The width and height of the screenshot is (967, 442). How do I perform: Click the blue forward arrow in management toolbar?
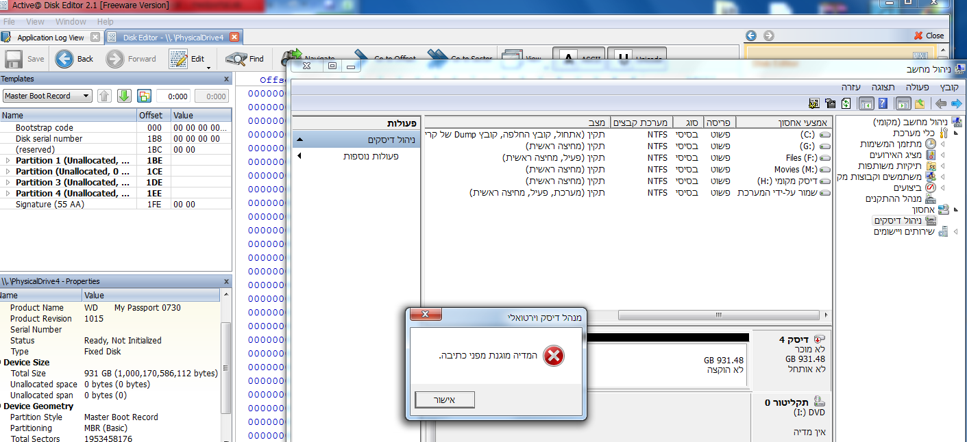(x=956, y=103)
